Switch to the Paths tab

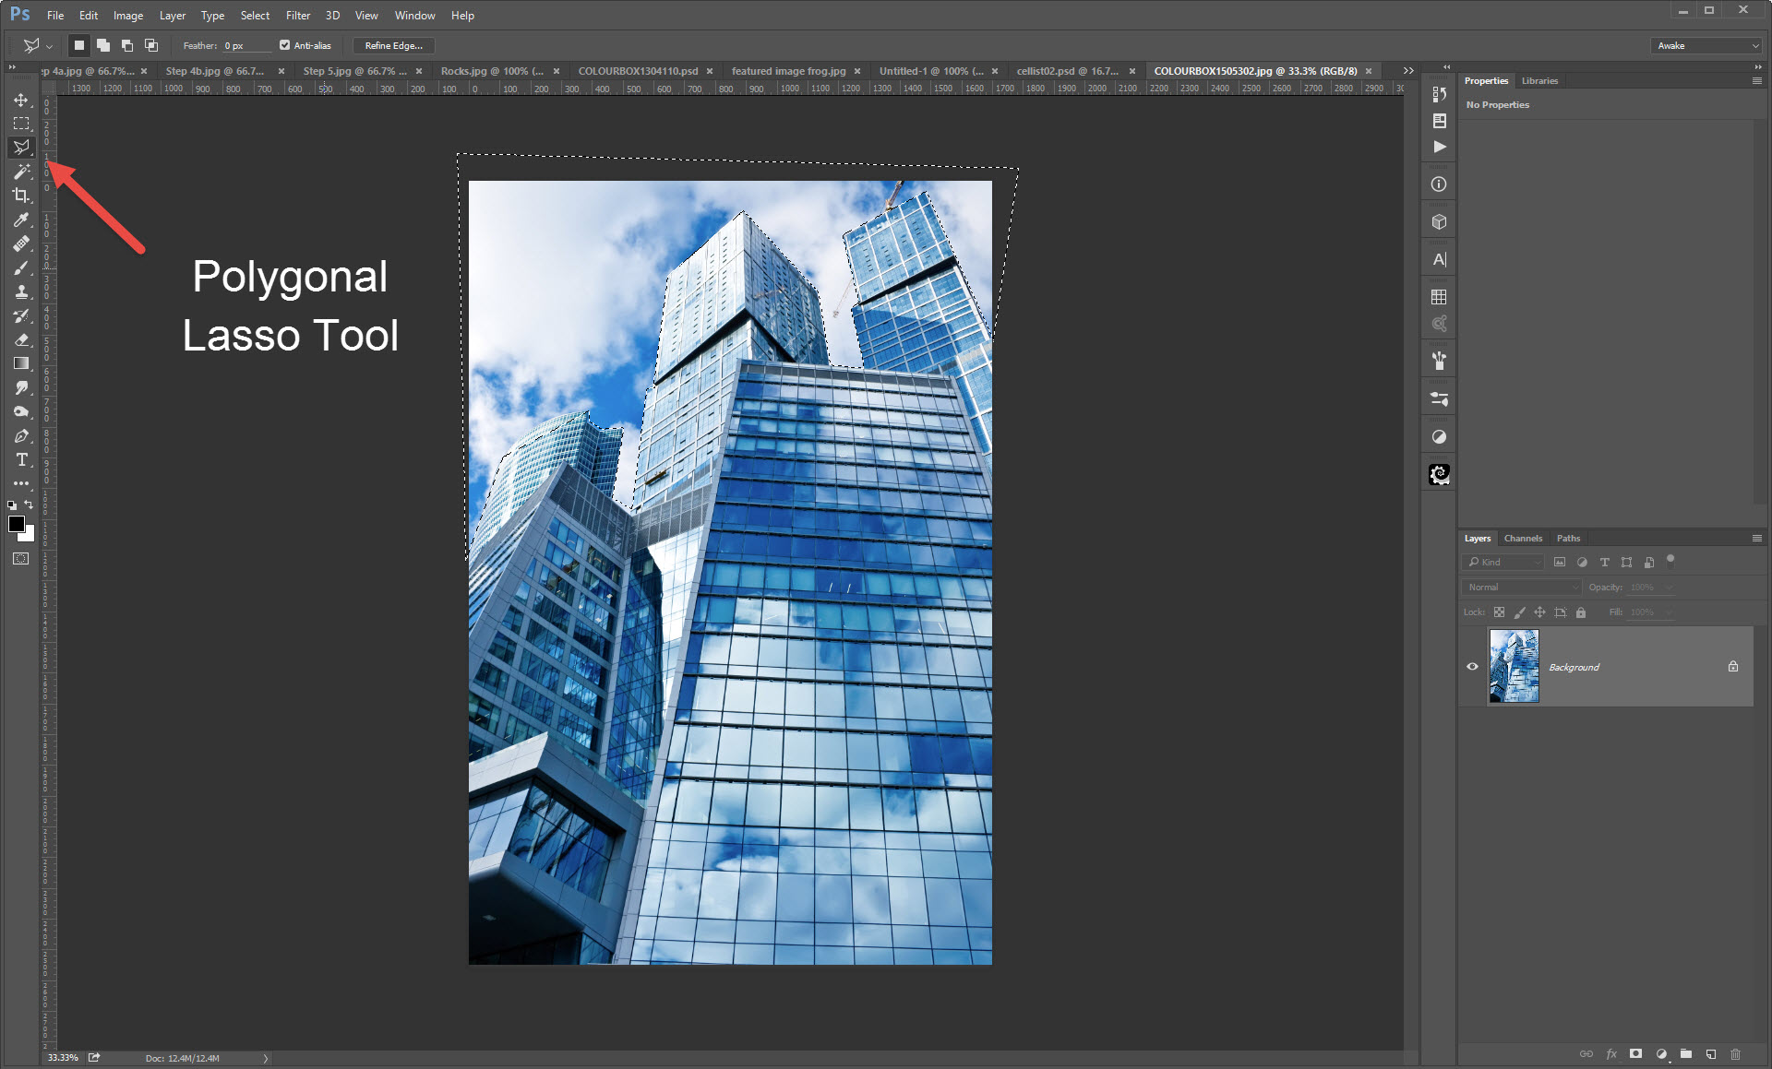[x=1570, y=538]
